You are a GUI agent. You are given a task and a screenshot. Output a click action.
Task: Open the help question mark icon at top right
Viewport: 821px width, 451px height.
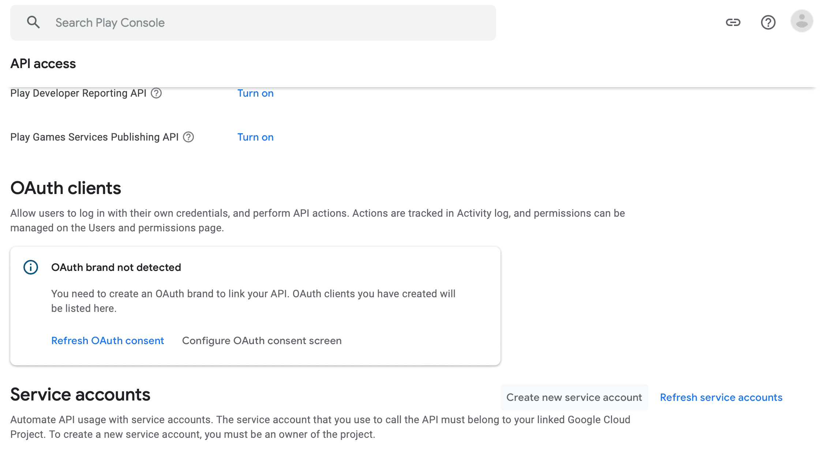point(768,22)
